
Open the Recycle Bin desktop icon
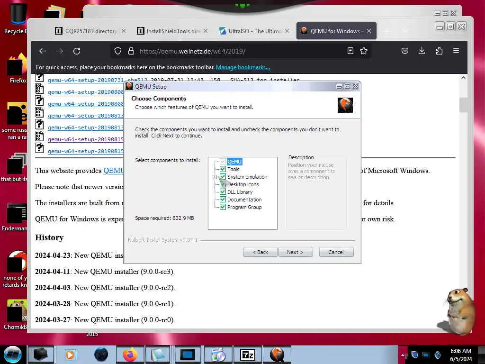tap(18, 18)
